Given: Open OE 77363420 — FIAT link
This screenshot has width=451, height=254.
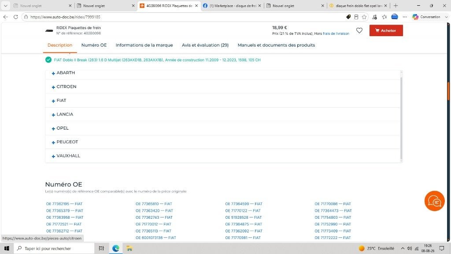Looking at the screenshot, I should [154, 211].
